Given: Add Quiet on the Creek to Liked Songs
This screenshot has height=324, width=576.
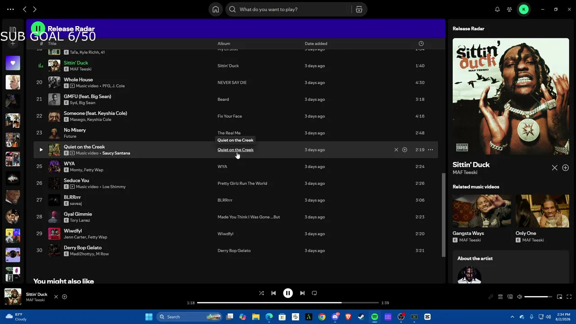Looking at the screenshot, I should point(405,150).
